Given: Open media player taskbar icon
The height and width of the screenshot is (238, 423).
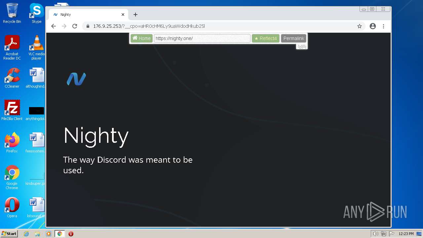Looking at the screenshot, I should (x=48, y=234).
